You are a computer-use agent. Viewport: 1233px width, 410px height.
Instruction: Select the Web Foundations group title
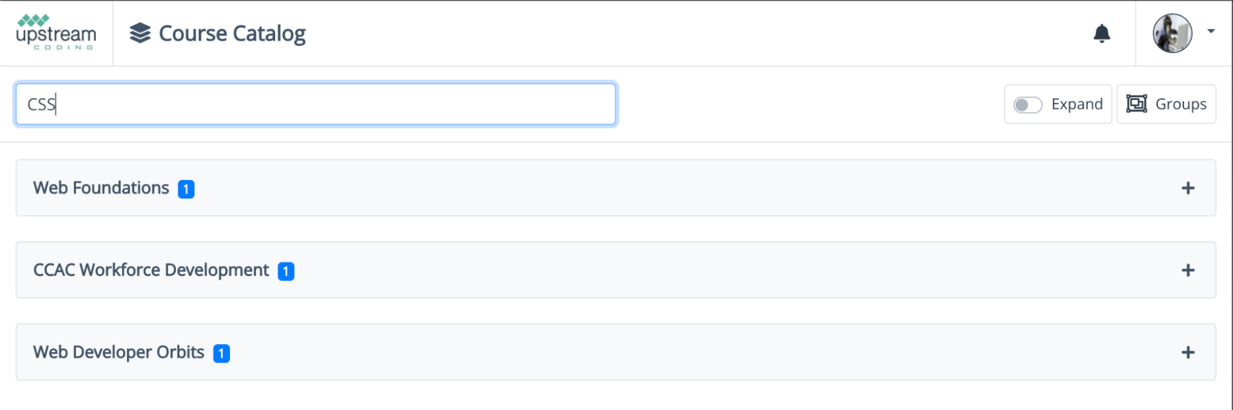tap(101, 188)
